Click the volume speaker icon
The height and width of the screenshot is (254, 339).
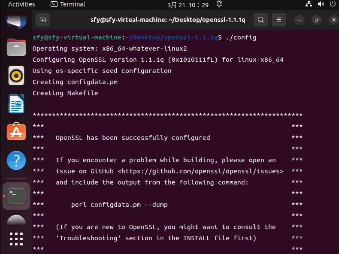coord(321,4)
